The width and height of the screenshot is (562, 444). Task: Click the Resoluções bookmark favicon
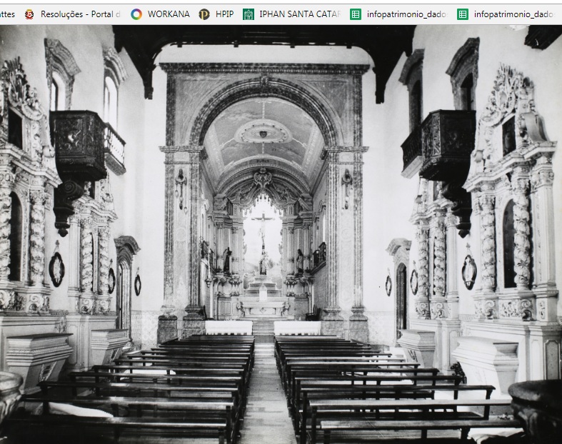pos(29,14)
